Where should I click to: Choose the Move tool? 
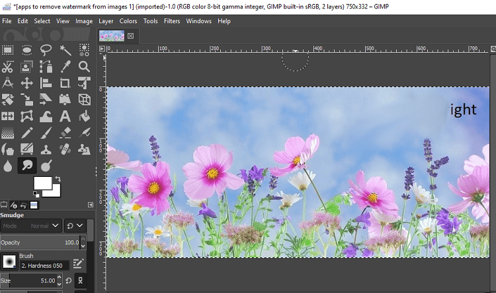pos(27,83)
